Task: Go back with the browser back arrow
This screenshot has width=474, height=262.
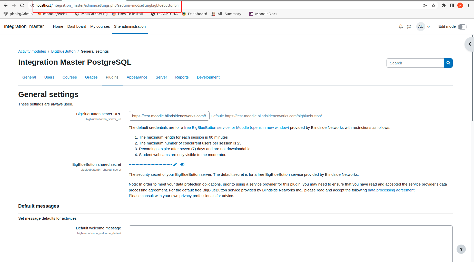Action: [x=6, y=5]
